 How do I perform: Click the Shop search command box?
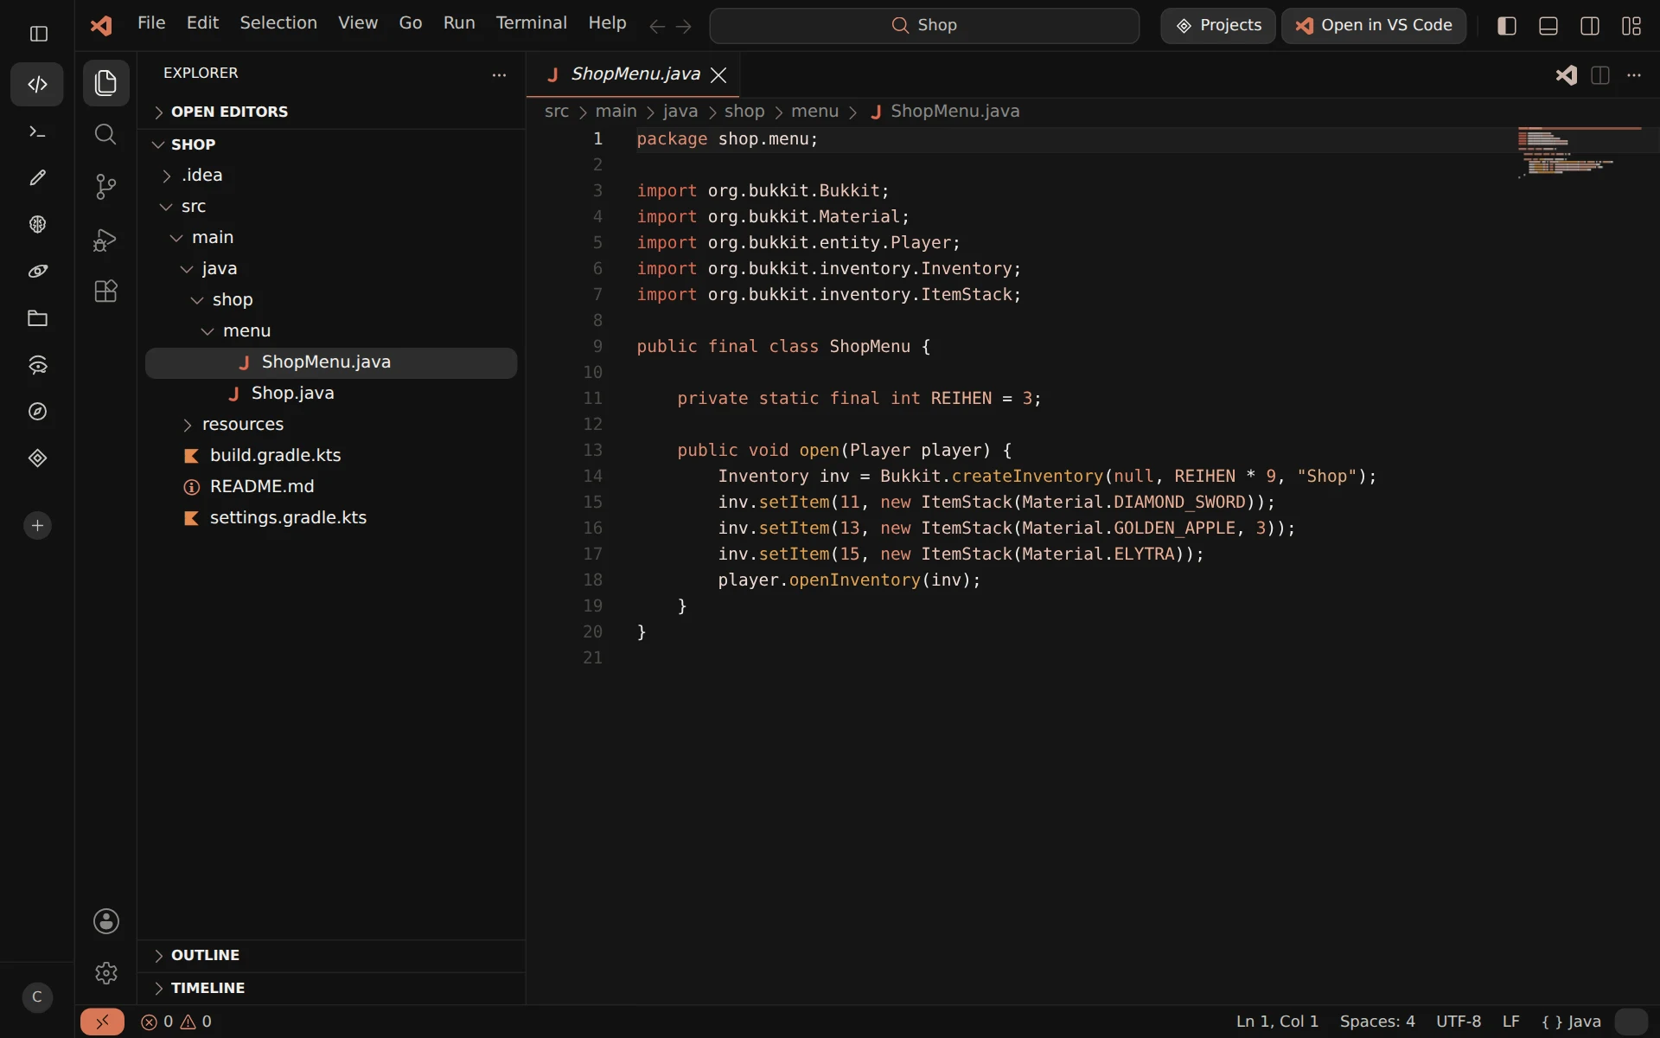(923, 26)
